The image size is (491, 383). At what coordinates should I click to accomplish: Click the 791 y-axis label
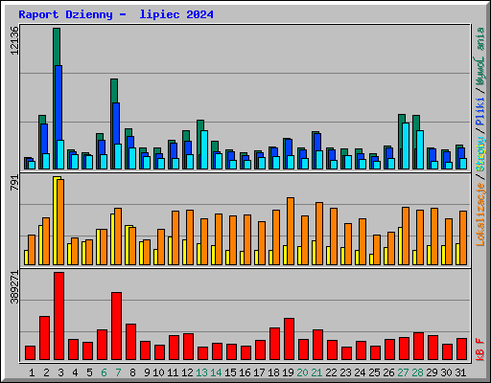[14, 183]
